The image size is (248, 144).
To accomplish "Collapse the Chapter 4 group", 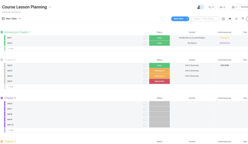I will [2, 142].
